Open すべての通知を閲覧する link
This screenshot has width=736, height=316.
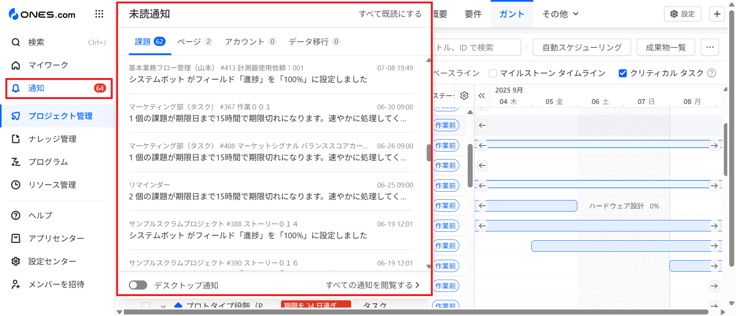tap(373, 285)
